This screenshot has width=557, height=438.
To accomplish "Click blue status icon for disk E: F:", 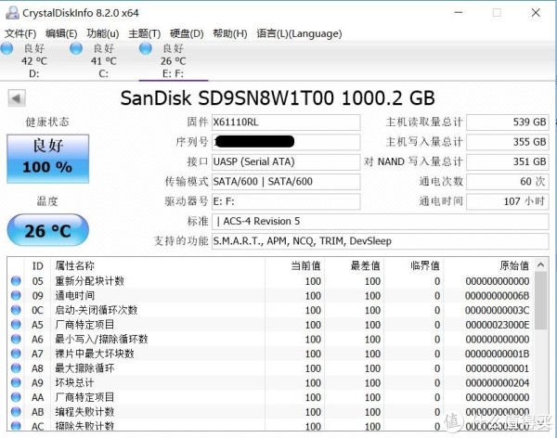I will (146, 48).
